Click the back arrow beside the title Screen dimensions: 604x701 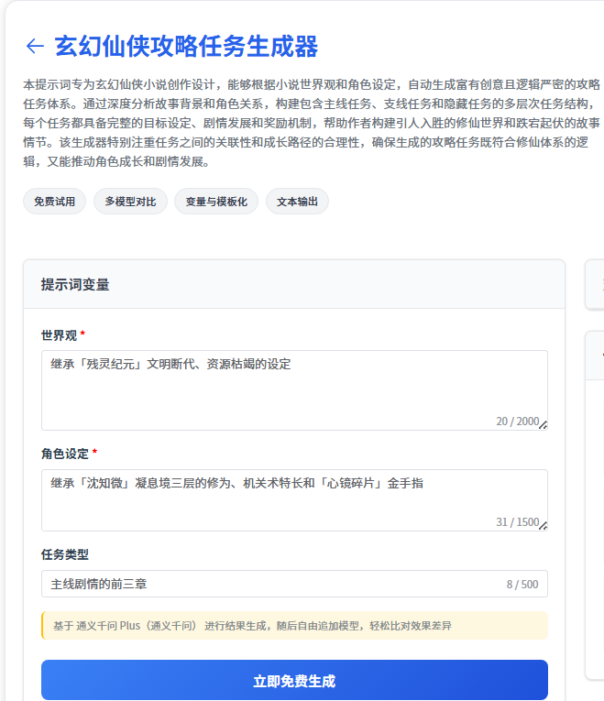click(x=35, y=46)
